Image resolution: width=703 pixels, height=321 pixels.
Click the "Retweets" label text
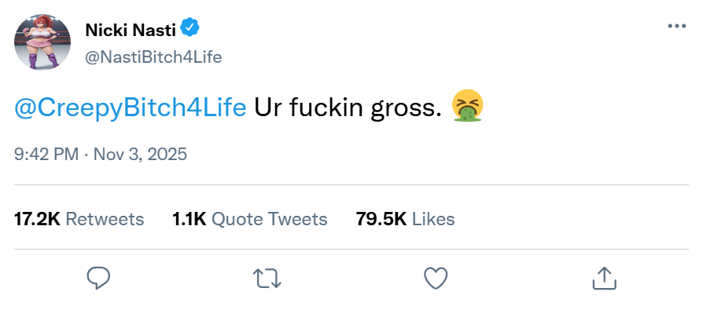(105, 219)
